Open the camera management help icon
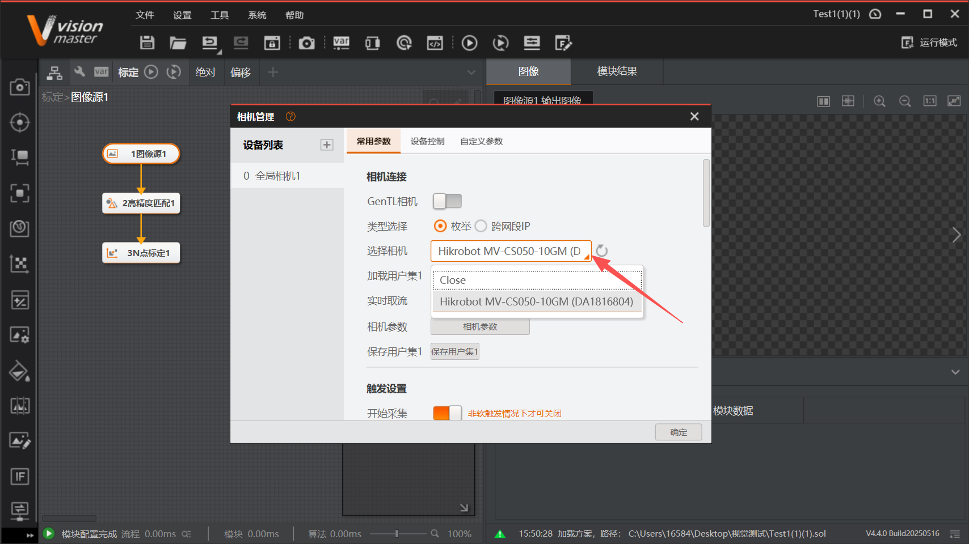 [290, 116]
